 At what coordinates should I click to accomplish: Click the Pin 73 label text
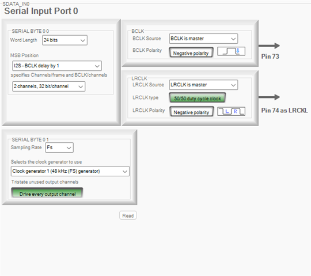click(270, 56)
